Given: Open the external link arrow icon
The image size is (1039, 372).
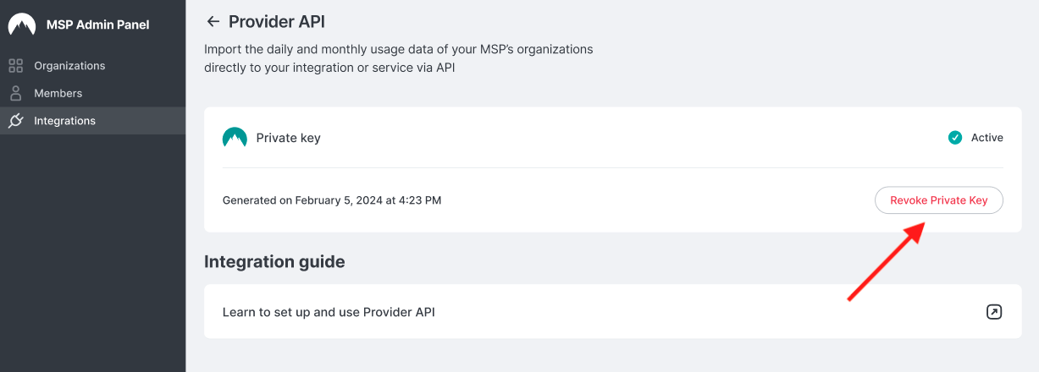Looking at the screenshot, I should coord(994,312).
